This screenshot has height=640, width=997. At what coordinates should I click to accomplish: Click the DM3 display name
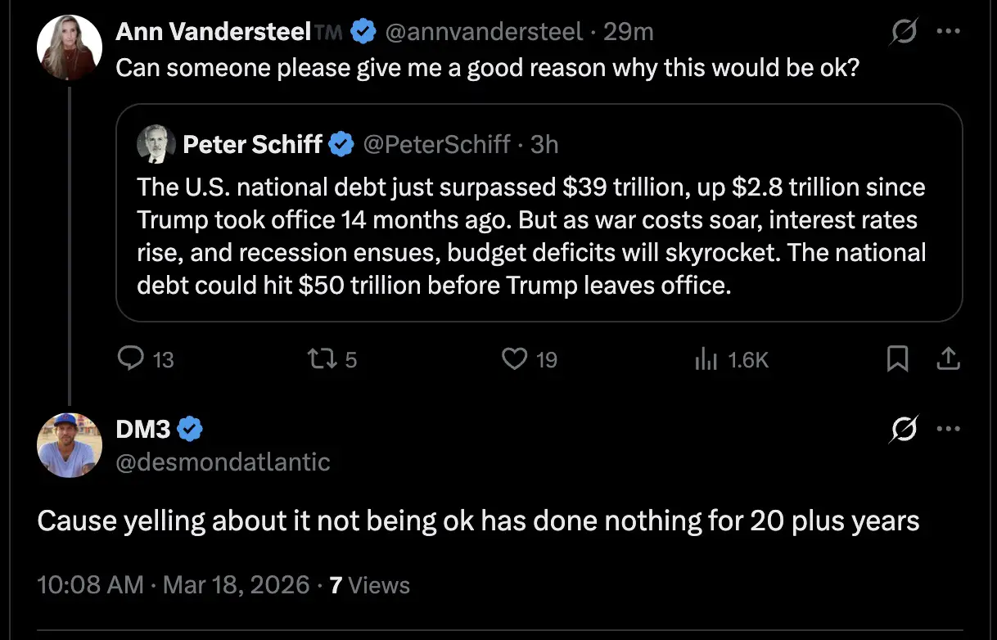point(142,428)
